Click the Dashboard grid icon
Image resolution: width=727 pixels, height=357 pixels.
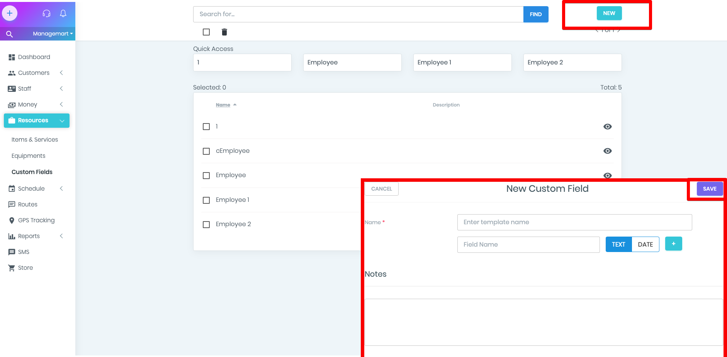[12, 57]
